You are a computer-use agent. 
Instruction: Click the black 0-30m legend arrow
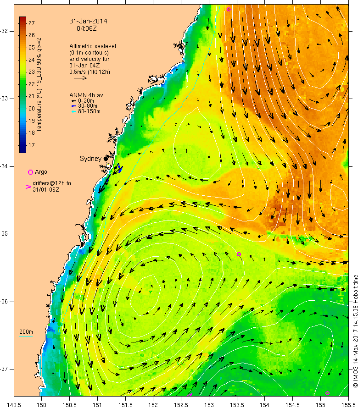[74, 101]
